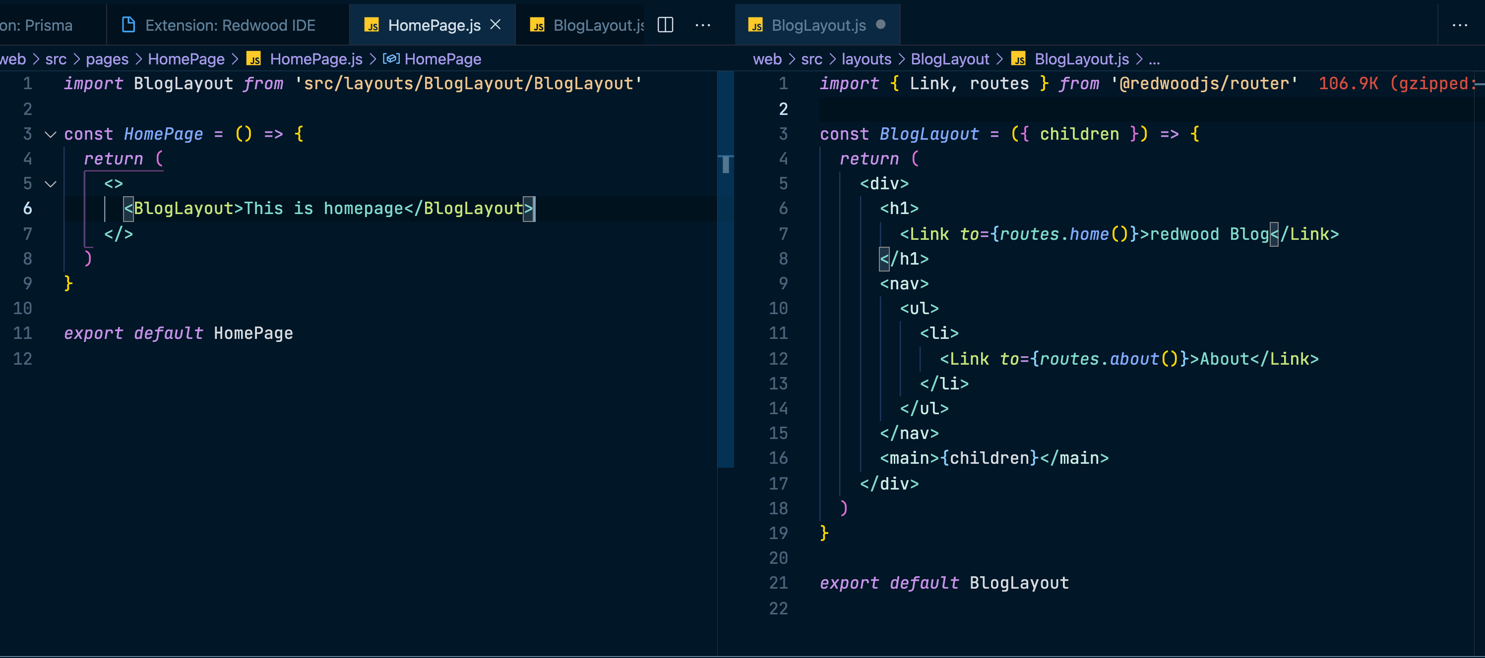
Task: Select right group BlogLayout.js tab
Action: coord(817,25)
